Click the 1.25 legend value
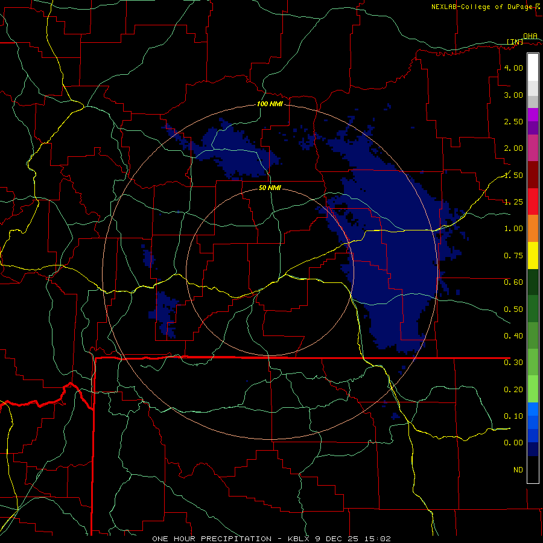543x543 pixels. tap(513, 202)
